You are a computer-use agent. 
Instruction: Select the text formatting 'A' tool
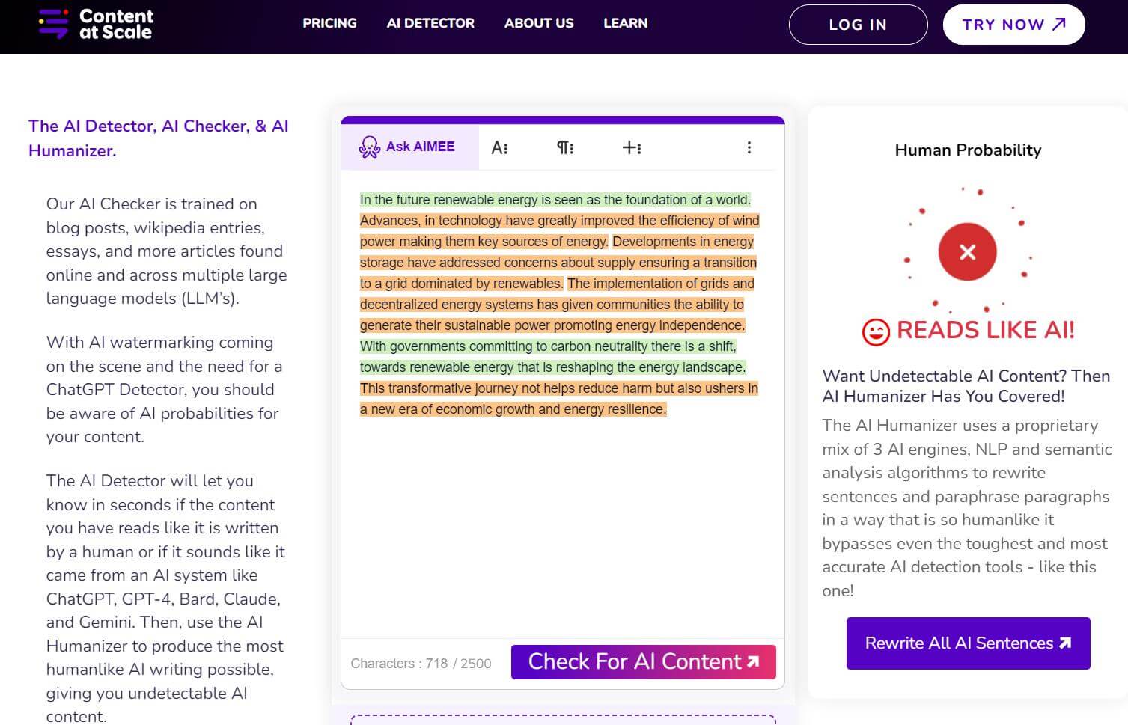click(500, 147)
